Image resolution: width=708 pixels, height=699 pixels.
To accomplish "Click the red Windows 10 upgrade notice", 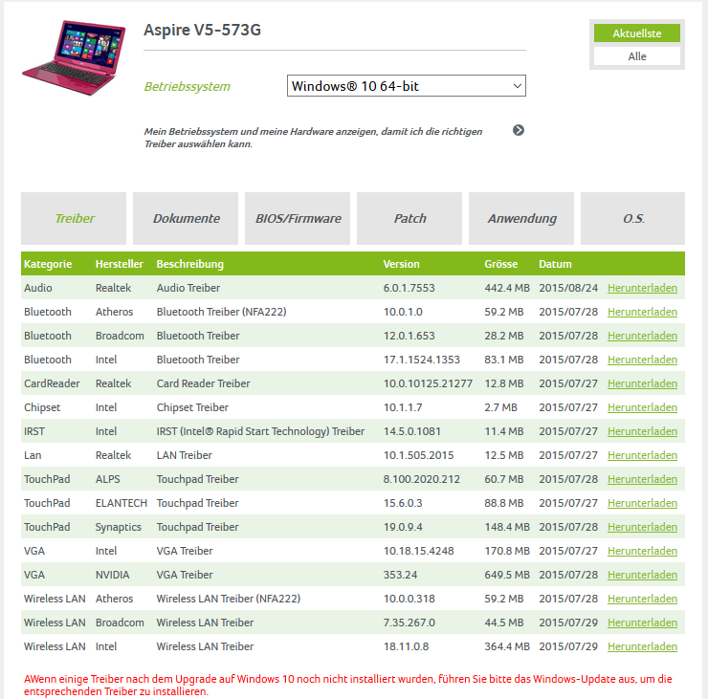I will [x=348, y=685].
